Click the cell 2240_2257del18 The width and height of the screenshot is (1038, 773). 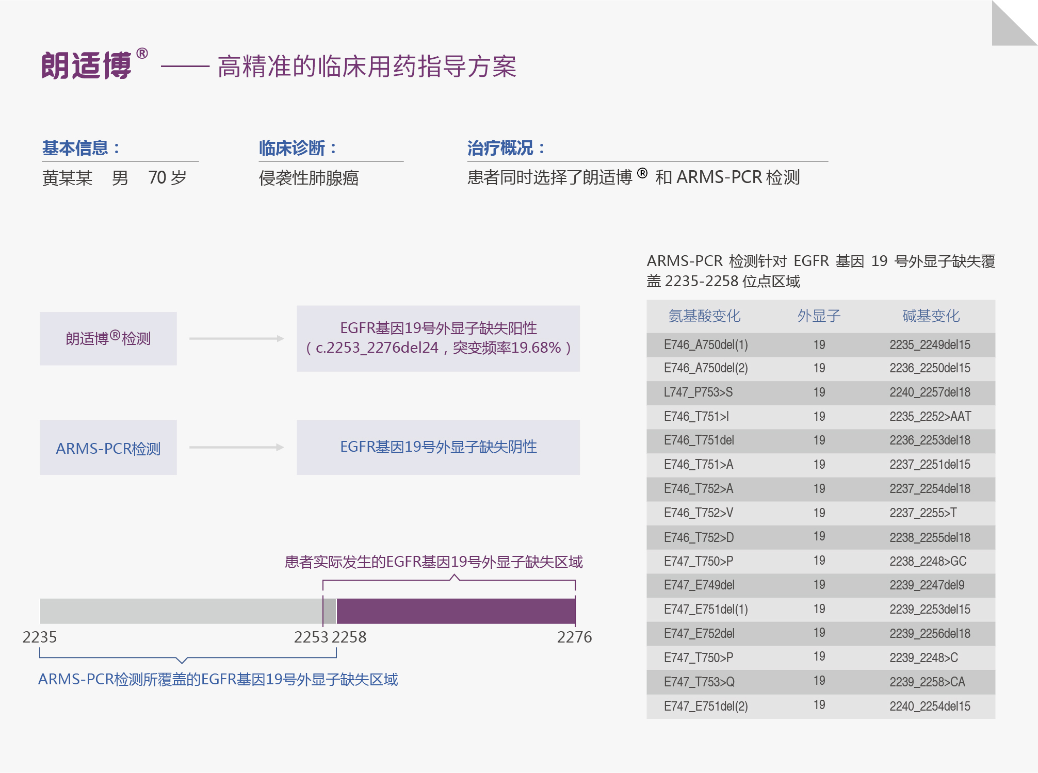tap(930, 392)
